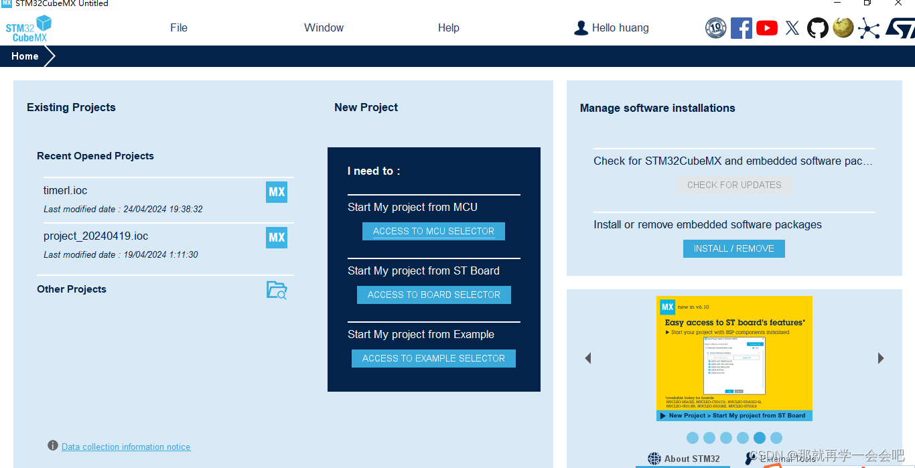Open the Window menu

click(x=324, y=28)
